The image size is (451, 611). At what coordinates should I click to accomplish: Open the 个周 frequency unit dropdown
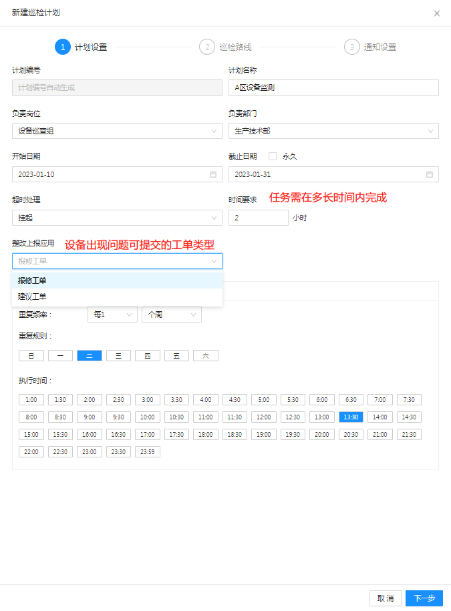171,315
